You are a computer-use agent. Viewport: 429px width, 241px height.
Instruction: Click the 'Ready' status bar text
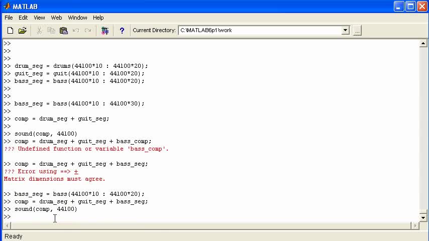pos(14,236)
